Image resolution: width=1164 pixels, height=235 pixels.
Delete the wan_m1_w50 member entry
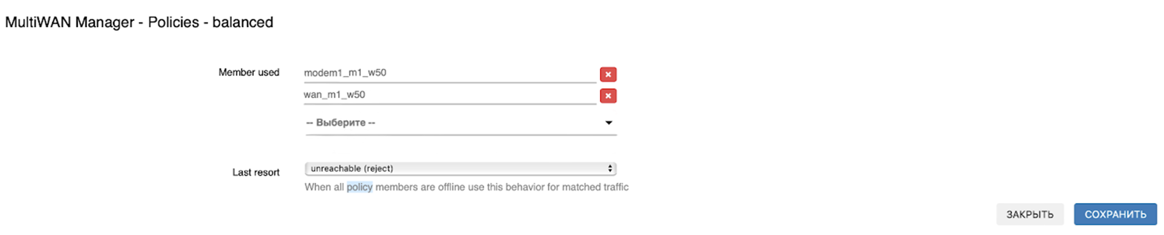click(608, 96)
